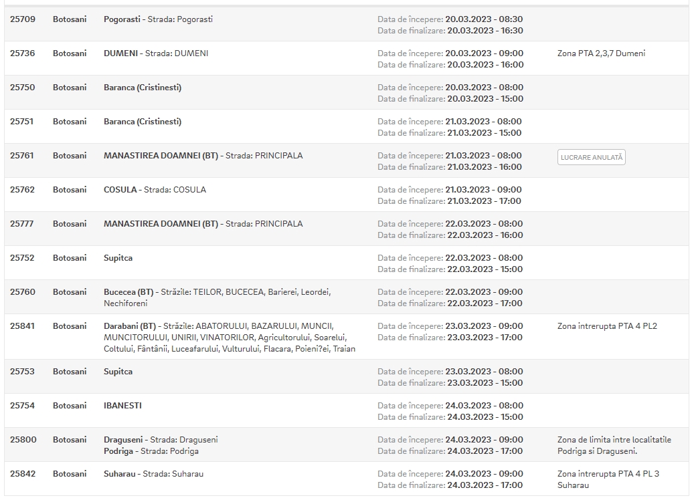Select the first Baranca (Cristinesti) row 25750
Viewport: 694px width, 500px height.
click(x=347, y=92)
